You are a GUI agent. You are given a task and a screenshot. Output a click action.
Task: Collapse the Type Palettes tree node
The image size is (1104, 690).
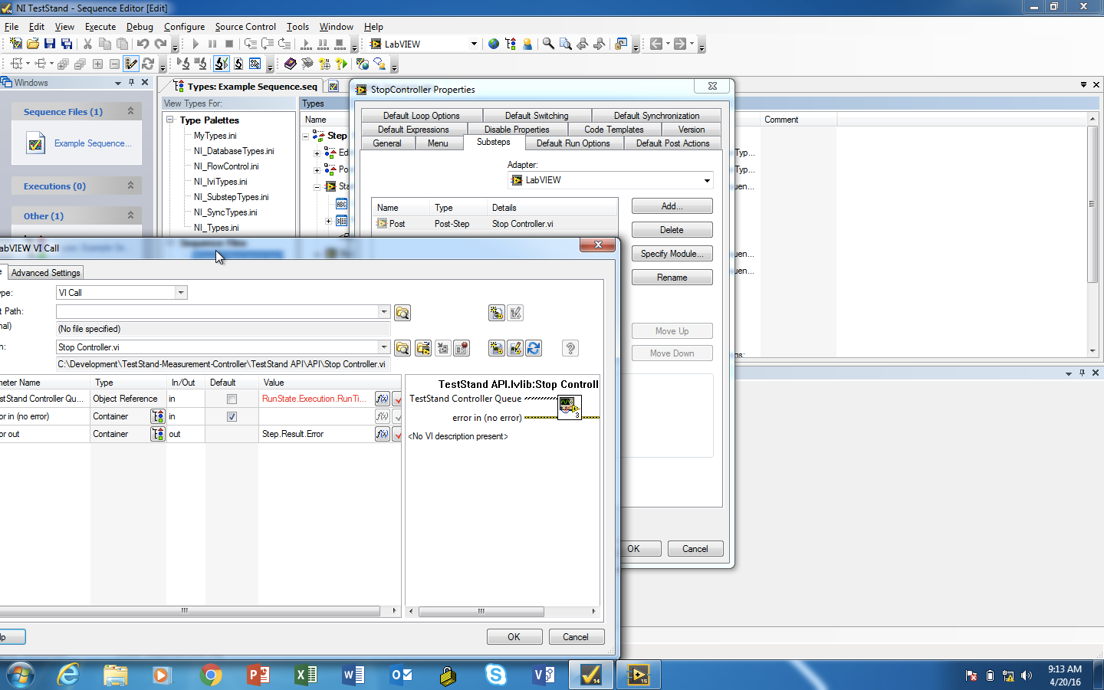point(171,120)
